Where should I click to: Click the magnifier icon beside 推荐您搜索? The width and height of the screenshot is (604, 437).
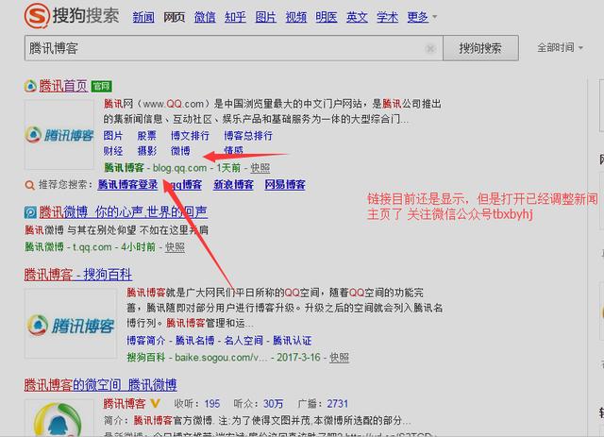[30, 185]
